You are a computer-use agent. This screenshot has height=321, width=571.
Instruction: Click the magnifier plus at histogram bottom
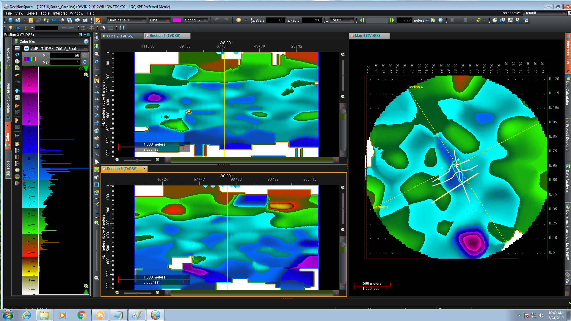click(86, 286)
